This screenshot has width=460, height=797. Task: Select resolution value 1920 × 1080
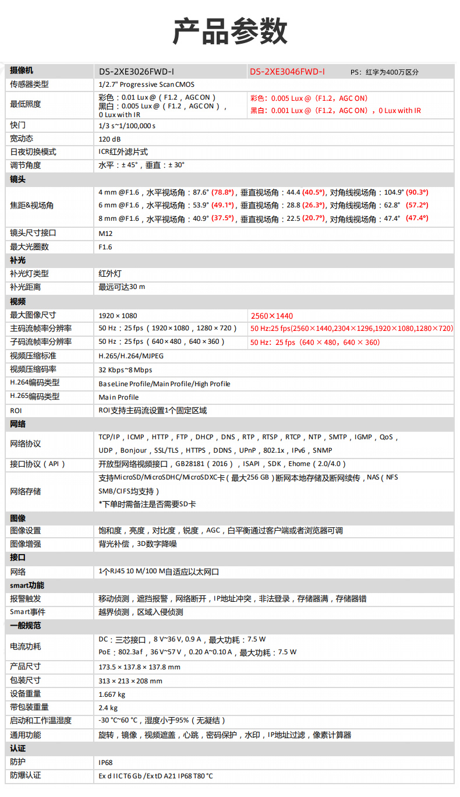pos(118,316)
